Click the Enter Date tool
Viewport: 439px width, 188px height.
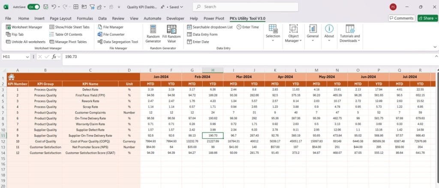tap(198, 42)
